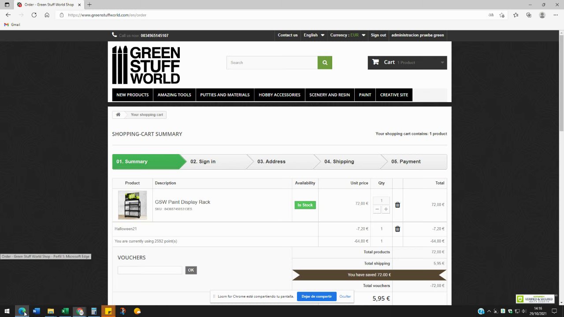The image size is (564, 317).
Task: Go to the 02. Sign in step
Action: (216, 162)
